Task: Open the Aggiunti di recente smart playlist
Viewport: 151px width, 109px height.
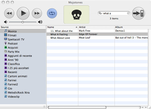Action: 23,56
